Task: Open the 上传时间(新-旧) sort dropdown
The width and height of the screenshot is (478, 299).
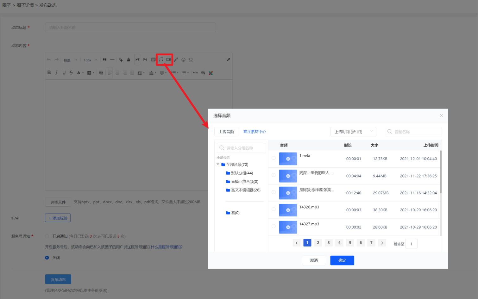Action: (353, 132)
